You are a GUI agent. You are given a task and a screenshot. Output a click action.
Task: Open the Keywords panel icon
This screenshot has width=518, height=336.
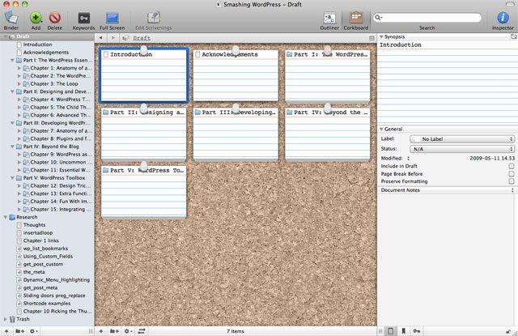coord(83,18)
